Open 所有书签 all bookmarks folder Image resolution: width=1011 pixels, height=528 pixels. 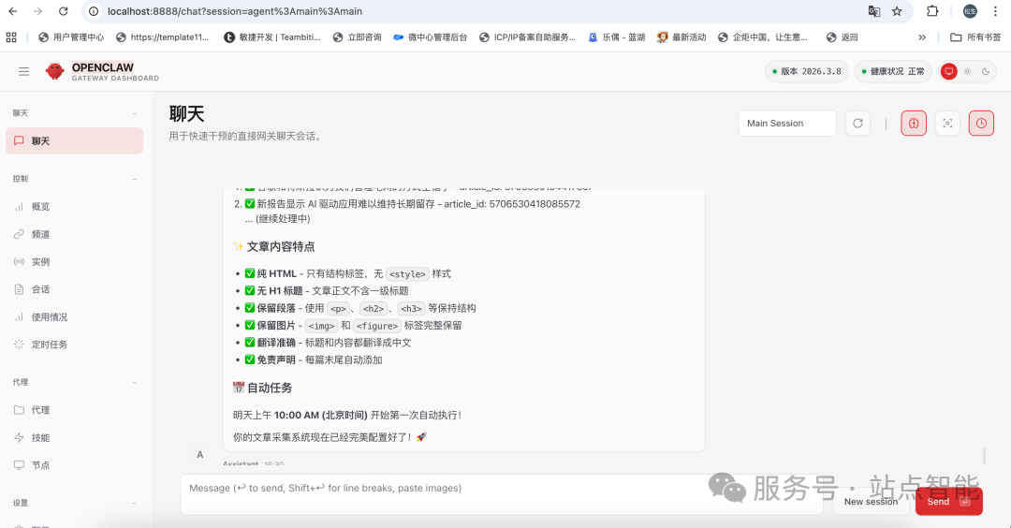click(x=976, y=37)
